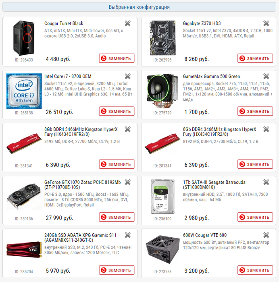Remove Gigabyte Z370 HD3 motherboard with X icon
279x282 pixels.
266,23
